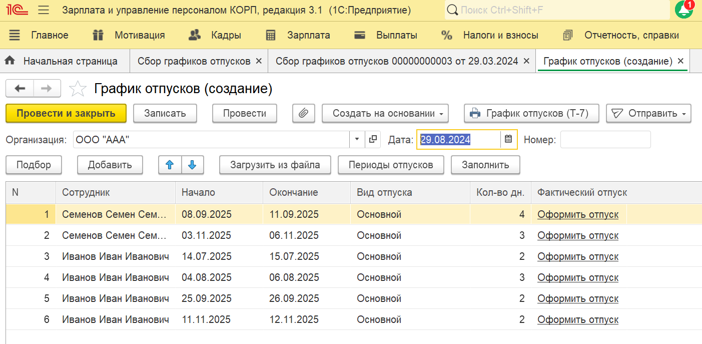Click the Провести и закрыть button
The height and width of the screenshot is (344, 702).
(66, 114)
